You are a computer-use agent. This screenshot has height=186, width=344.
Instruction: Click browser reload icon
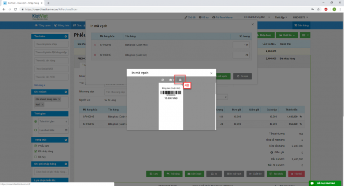pos(15,9)
